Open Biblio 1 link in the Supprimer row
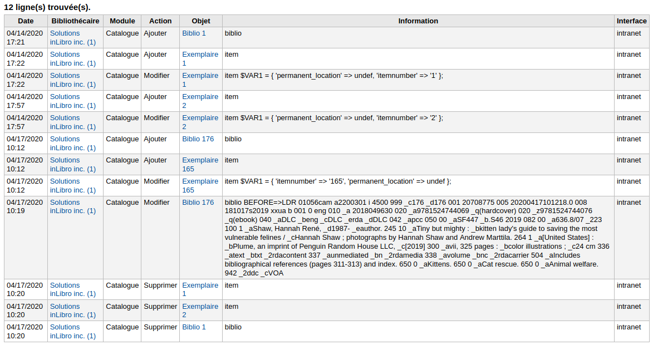 pyautogui.click(x=194, y=327)
